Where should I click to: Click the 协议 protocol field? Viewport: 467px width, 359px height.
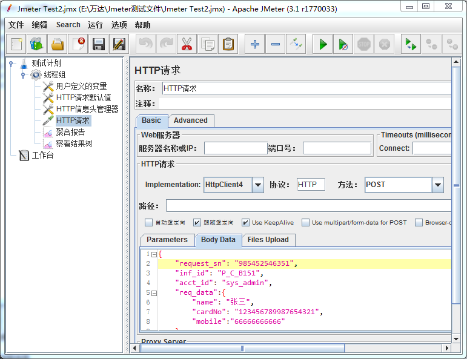point(311,185)
